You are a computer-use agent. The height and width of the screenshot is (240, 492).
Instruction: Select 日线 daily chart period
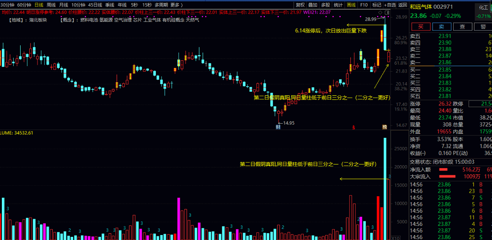[39, 5]
